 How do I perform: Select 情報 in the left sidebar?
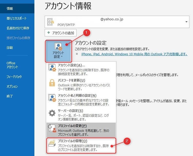pos(10,8)
